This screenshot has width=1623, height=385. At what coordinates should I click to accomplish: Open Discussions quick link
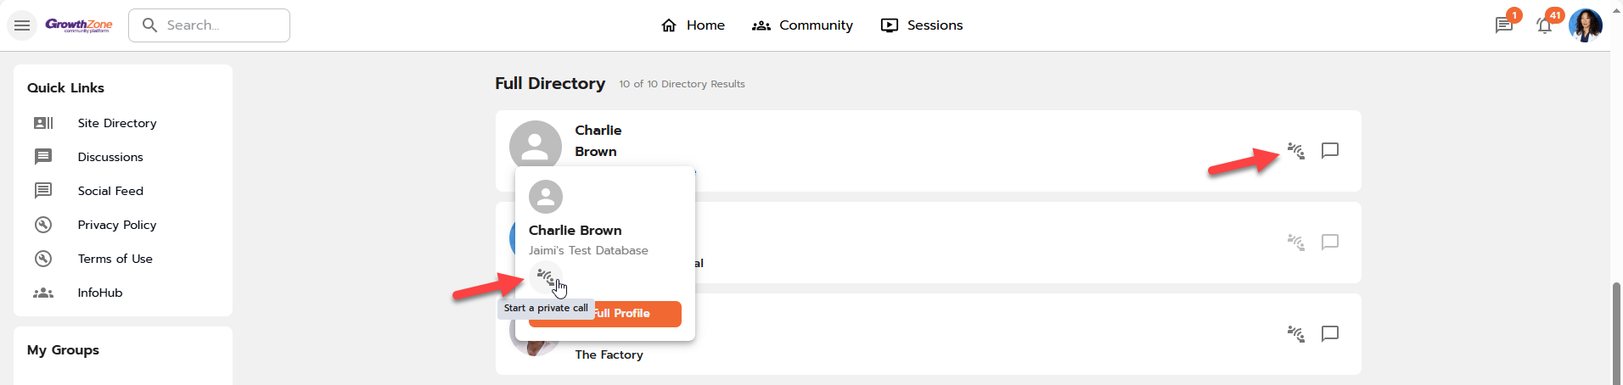[110, 157]
